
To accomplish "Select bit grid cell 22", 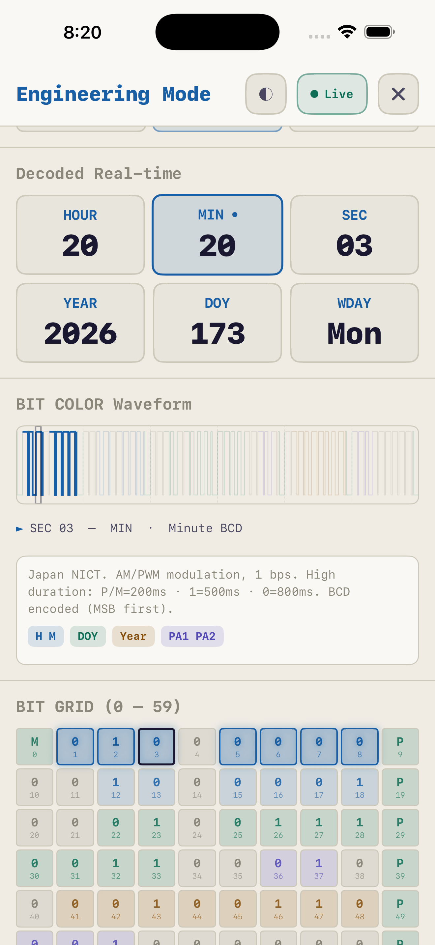I will coord(116,828).
